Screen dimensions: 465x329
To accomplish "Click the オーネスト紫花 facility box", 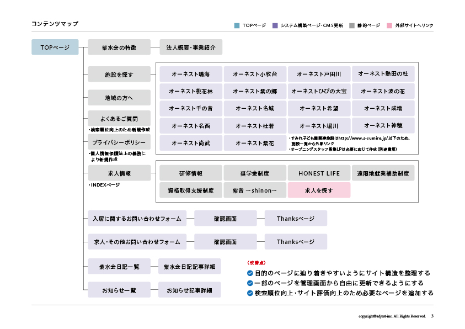I will (x=255, y=143).
